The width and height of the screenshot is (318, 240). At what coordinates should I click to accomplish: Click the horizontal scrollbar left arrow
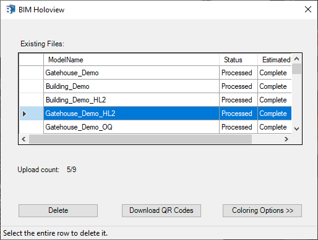[24, 139]
